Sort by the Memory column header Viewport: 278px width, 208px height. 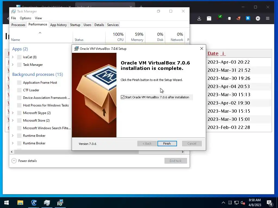click(135, 37)
